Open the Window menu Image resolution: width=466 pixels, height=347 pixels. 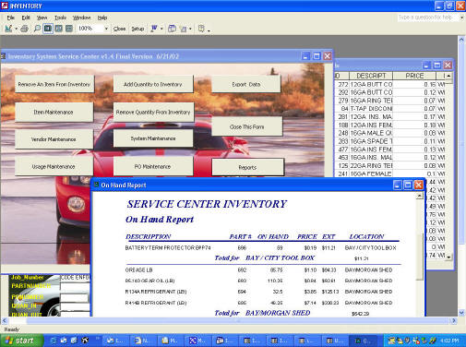[81, 18]
